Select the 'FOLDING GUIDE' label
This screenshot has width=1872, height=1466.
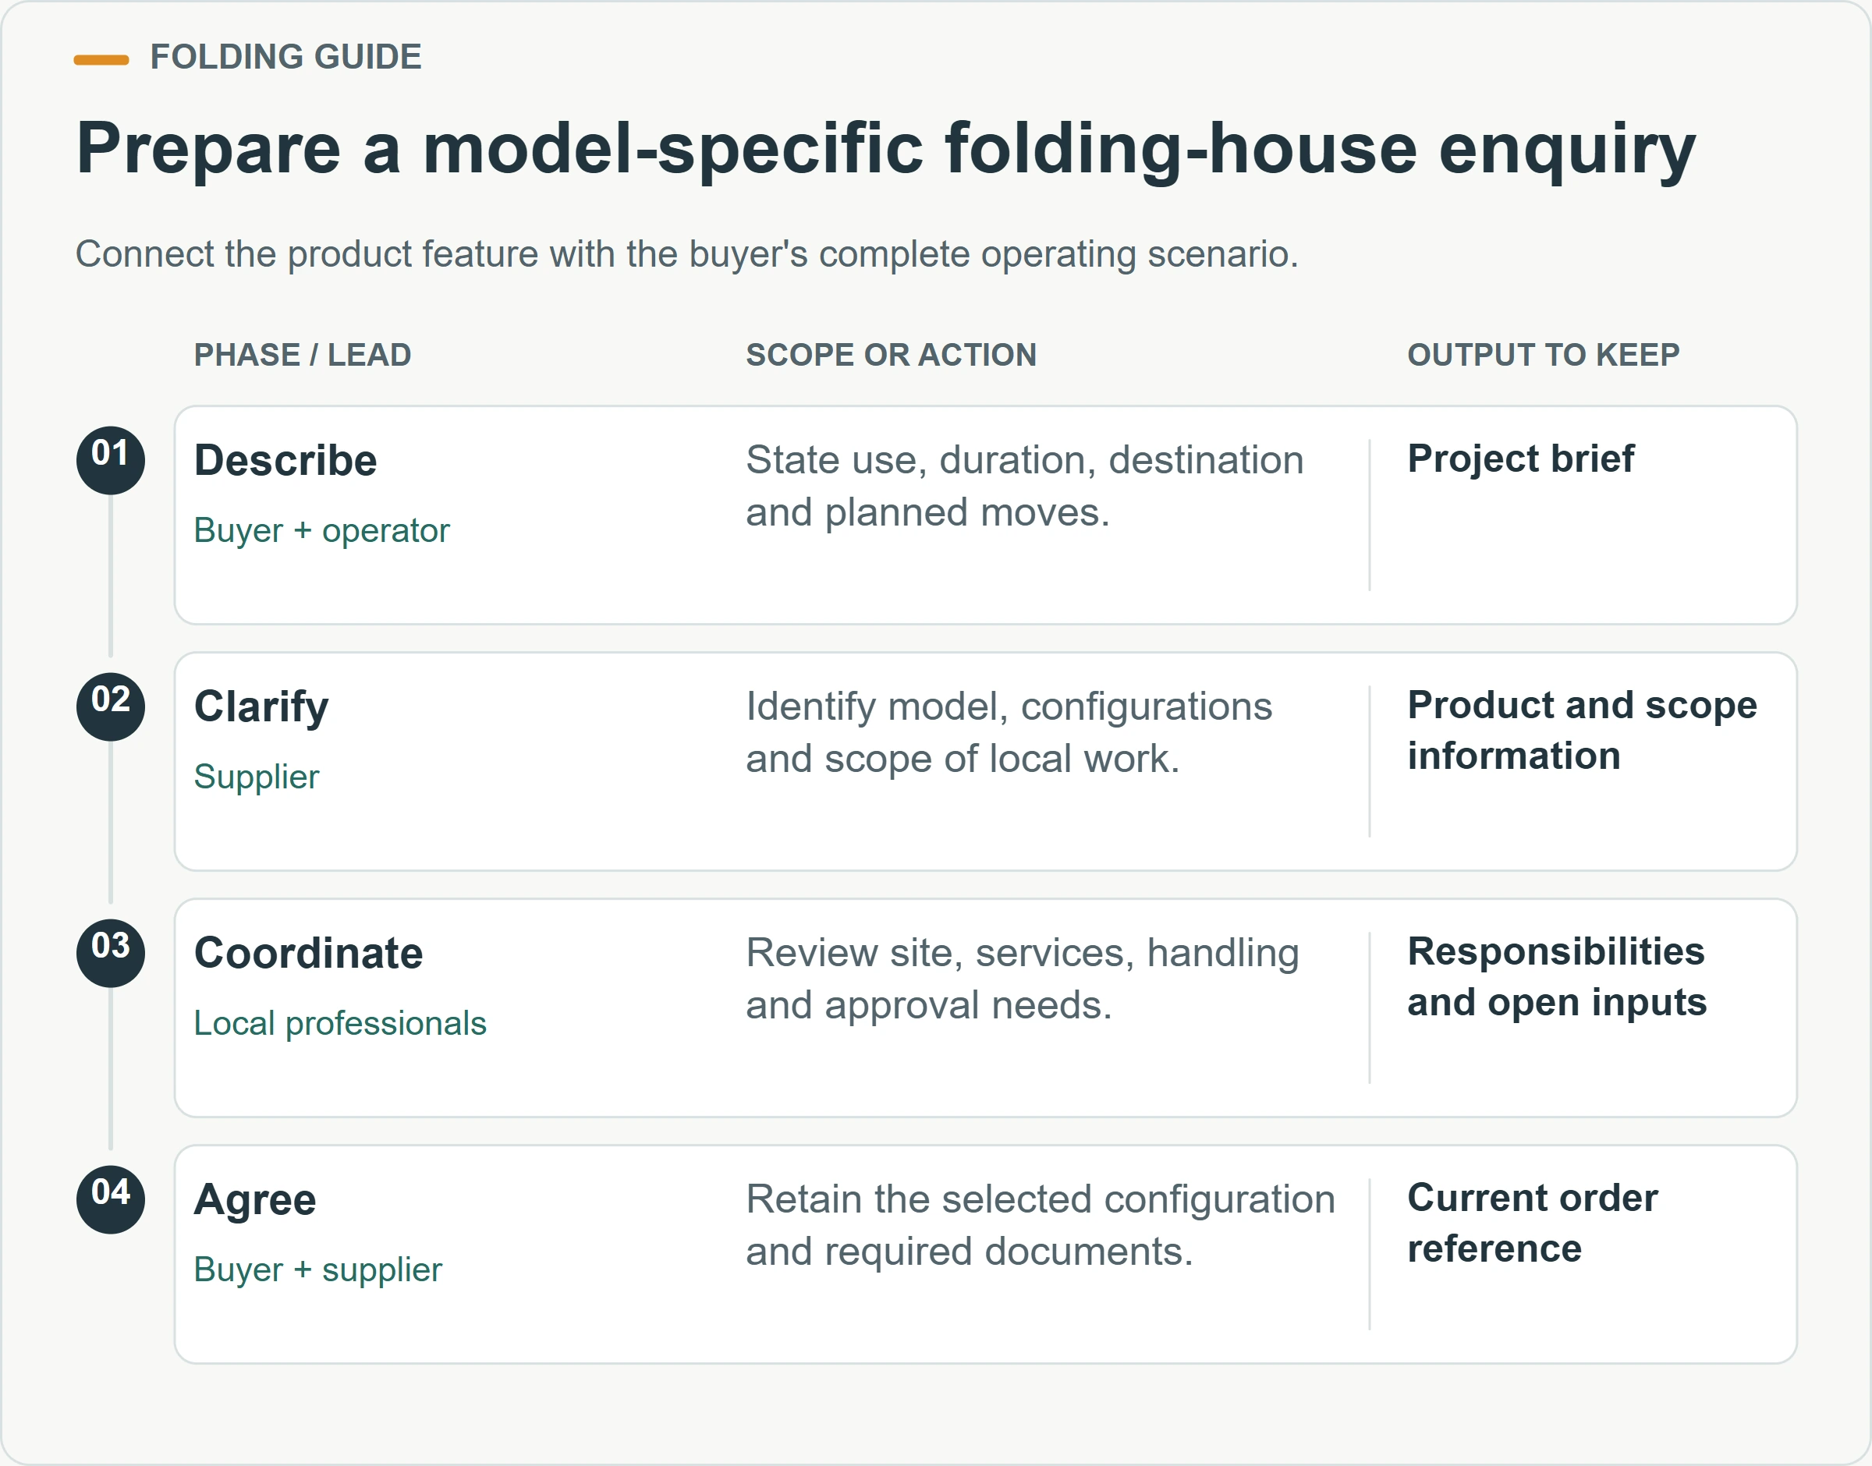[285, 58]
